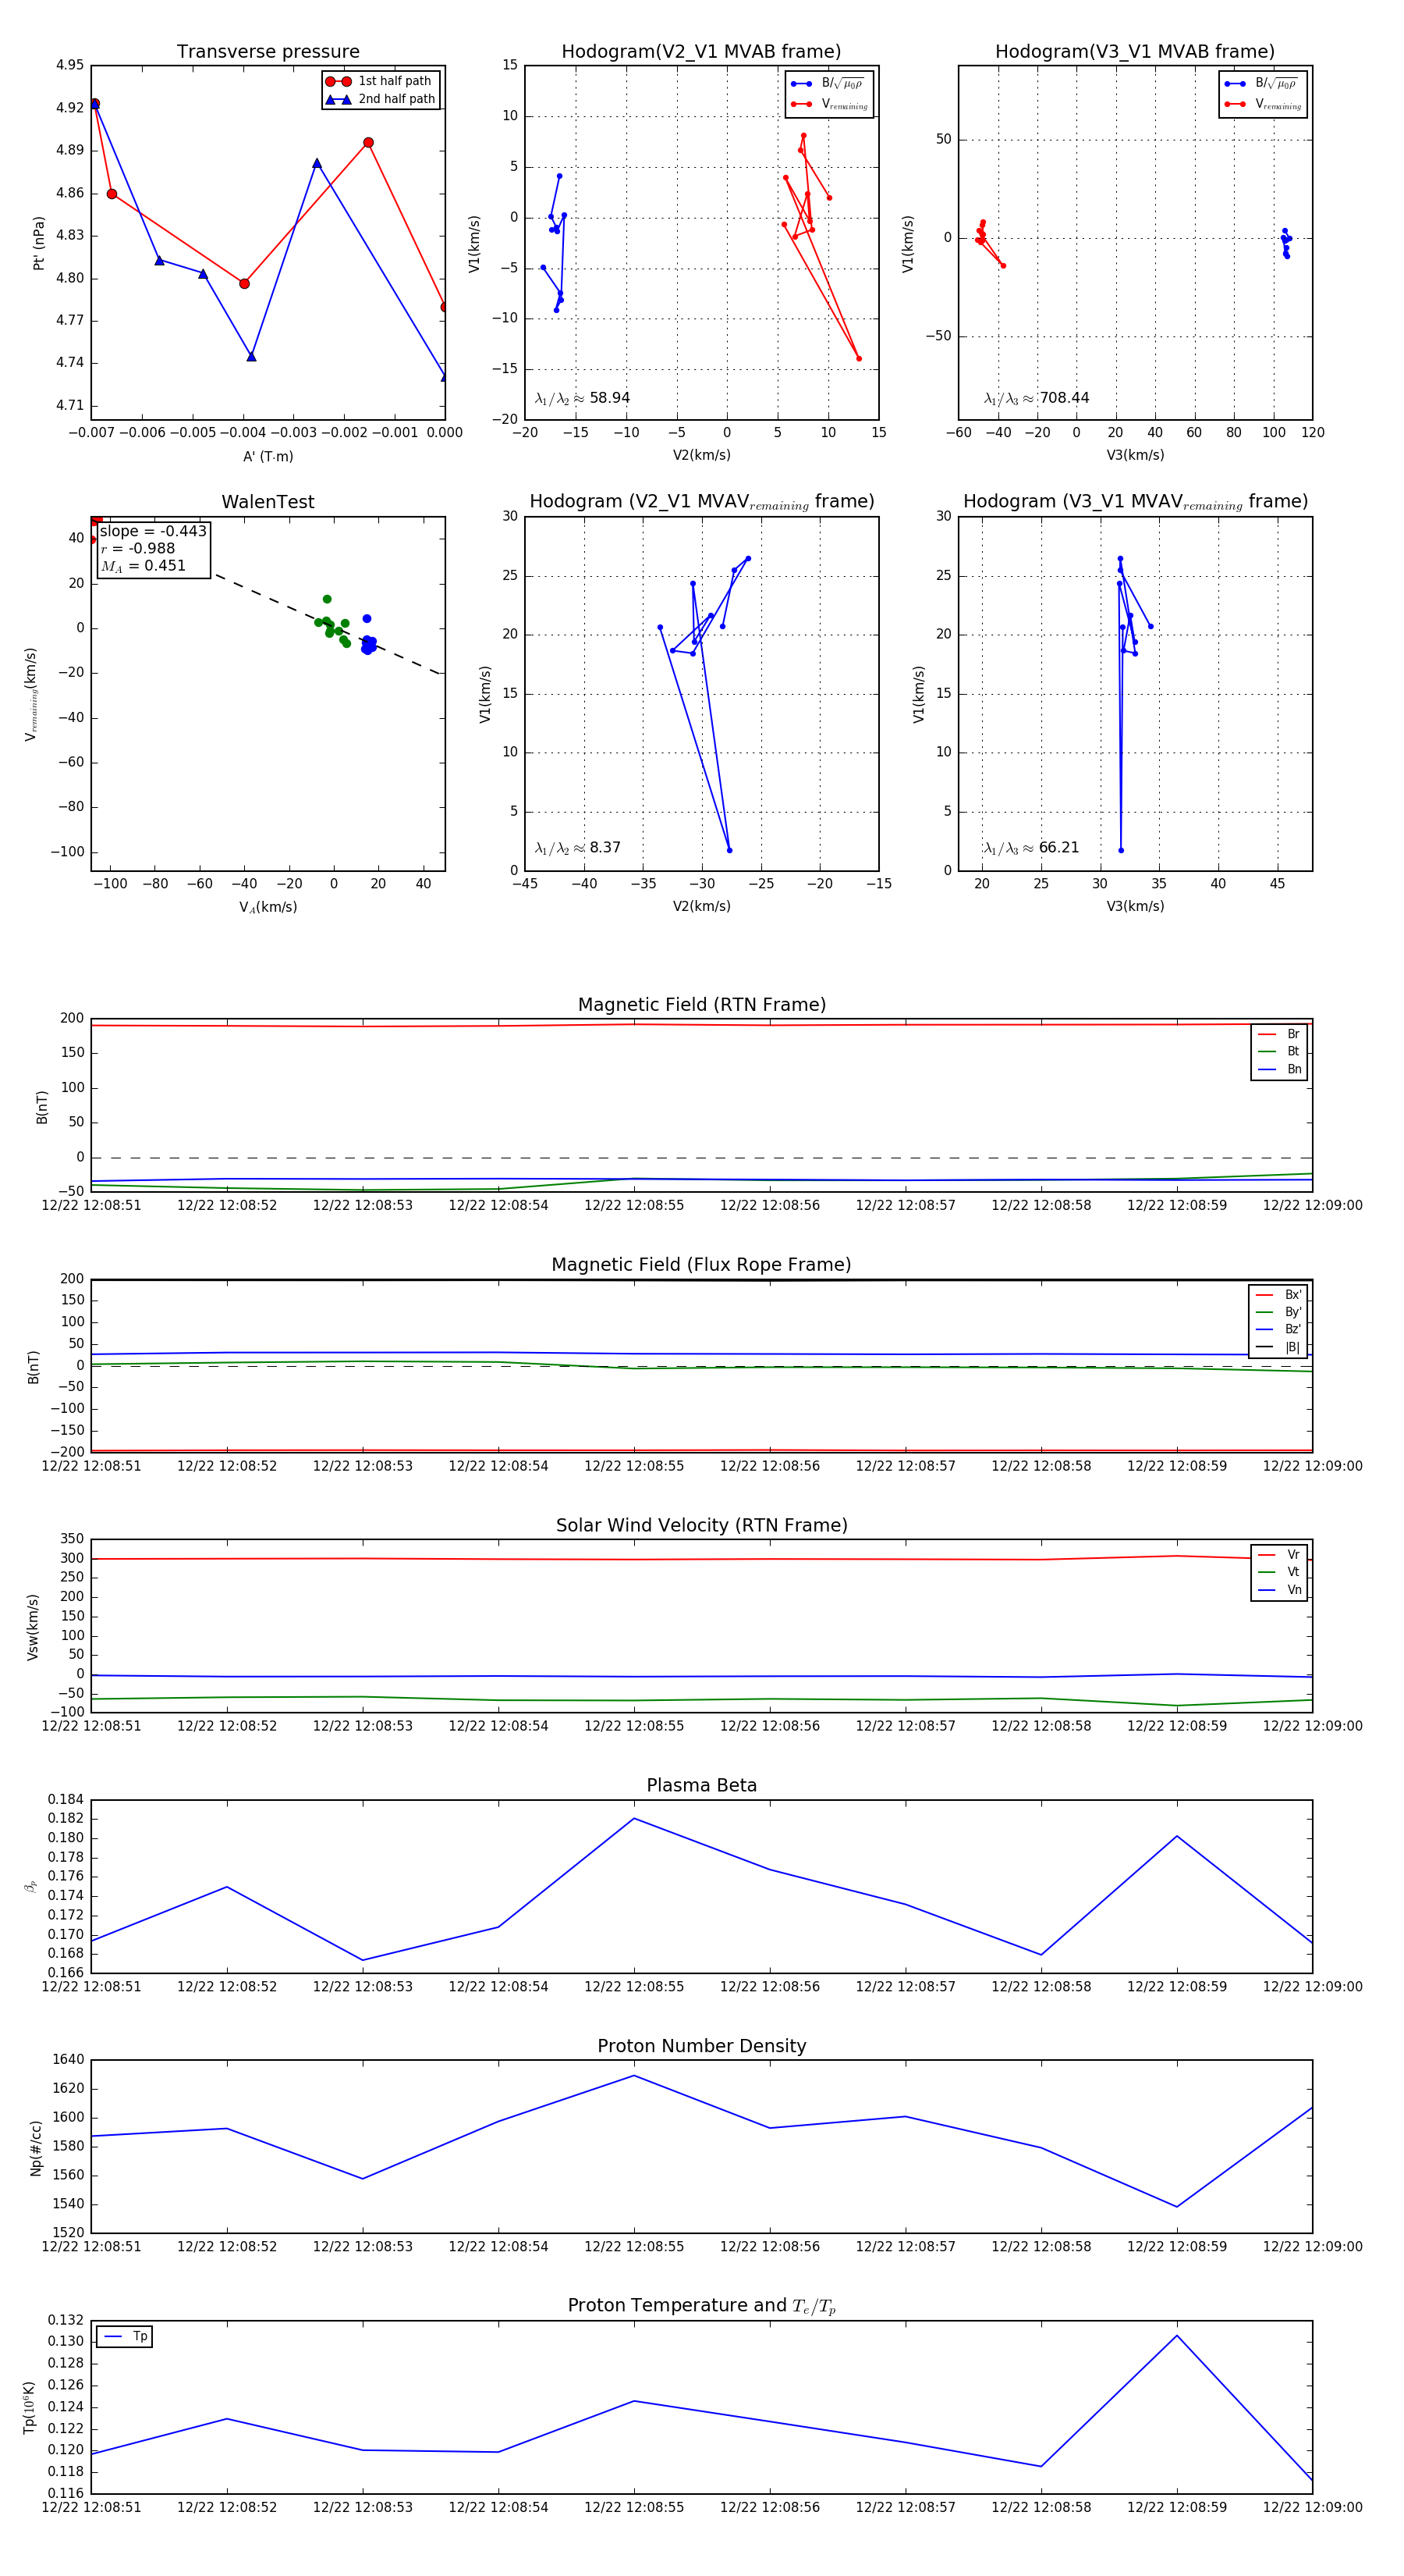Viewport: 1404px width, 2576px height.
Task: Click the Tp legend entry in proton temperature plot
Action: point(125,2337)
